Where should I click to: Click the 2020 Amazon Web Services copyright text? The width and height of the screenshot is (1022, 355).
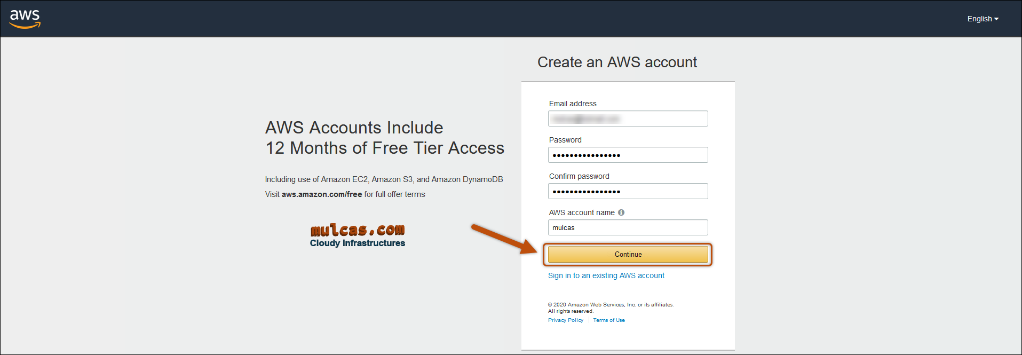click(x=611, y=305)
